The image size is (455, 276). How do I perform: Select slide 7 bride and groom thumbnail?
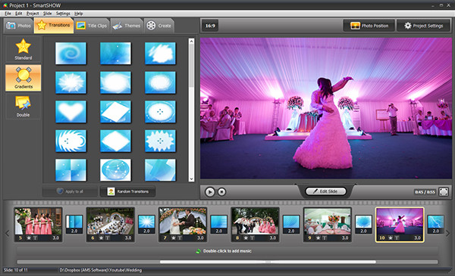[183, 222]
